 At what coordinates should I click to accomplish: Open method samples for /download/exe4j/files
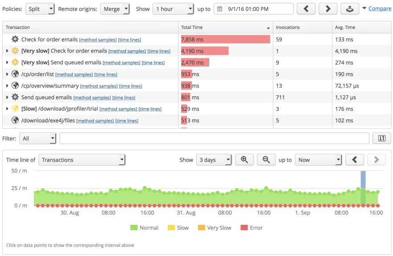pos(95,121)
